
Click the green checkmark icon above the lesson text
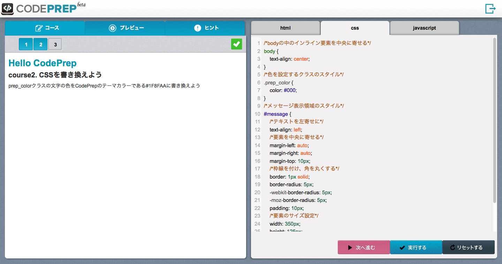236,44
